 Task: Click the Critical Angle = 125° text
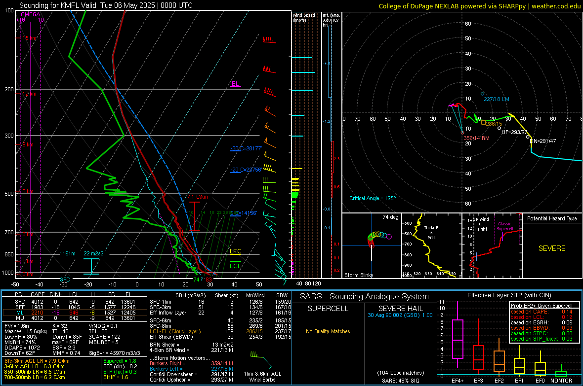tap(373, 198)
